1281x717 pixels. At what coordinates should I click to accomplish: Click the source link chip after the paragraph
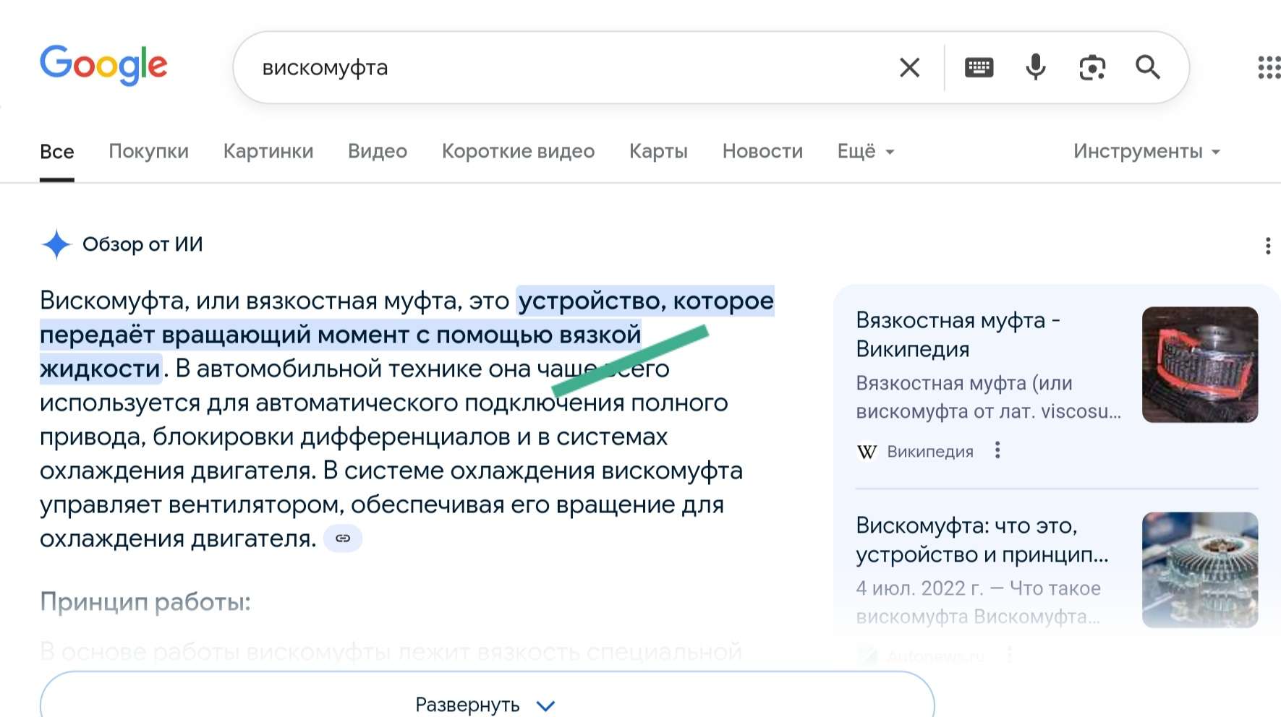343,538
